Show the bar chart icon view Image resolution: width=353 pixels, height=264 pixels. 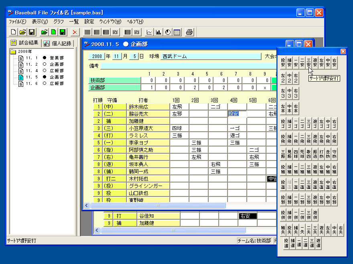coord(158,32)
